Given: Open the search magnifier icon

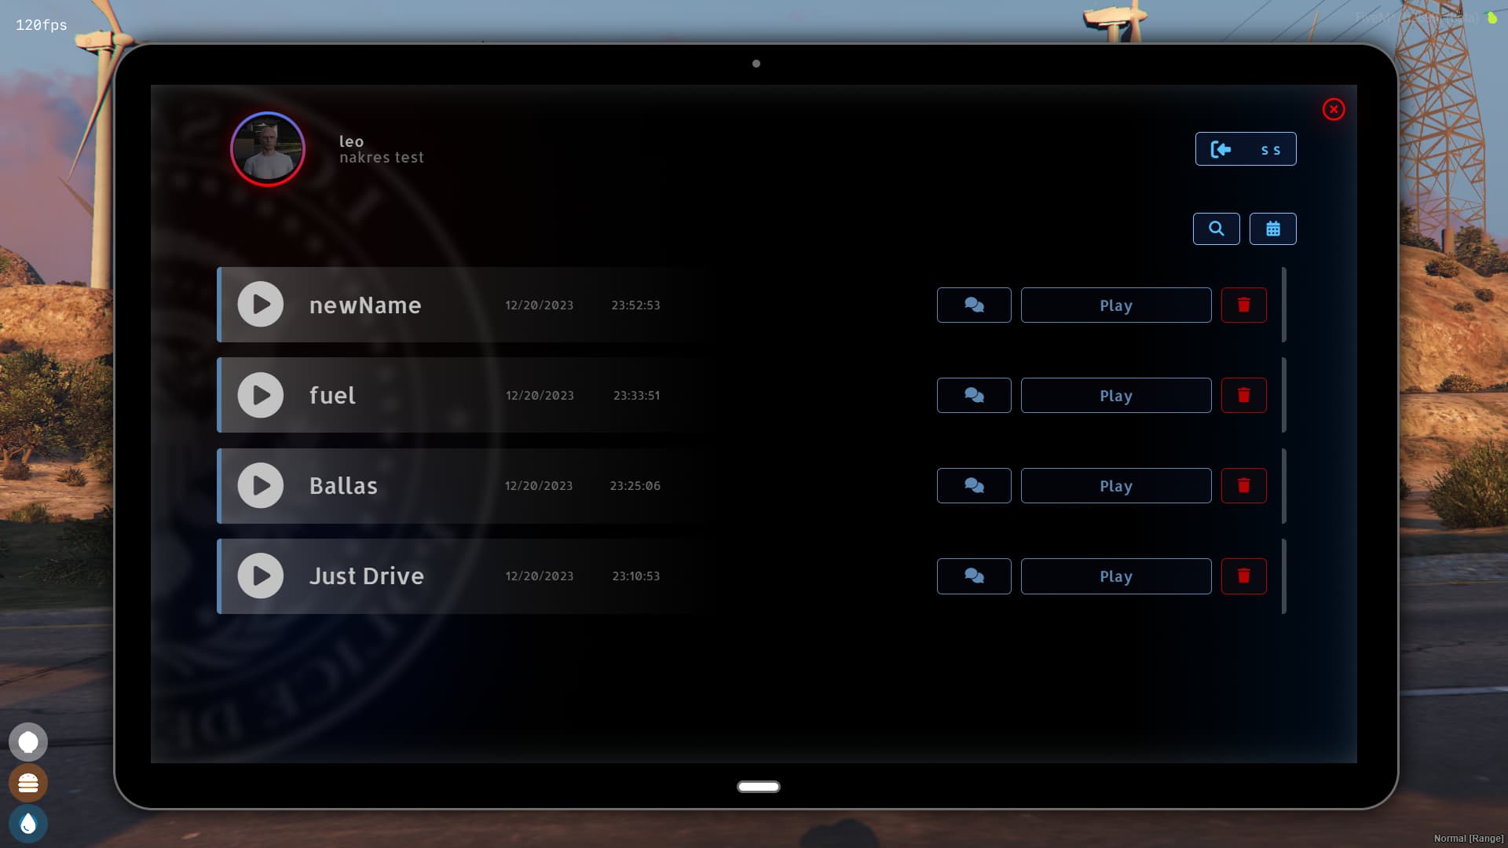Looking at the screenshot, I should pyautogui.click(x=1216, y=228).
